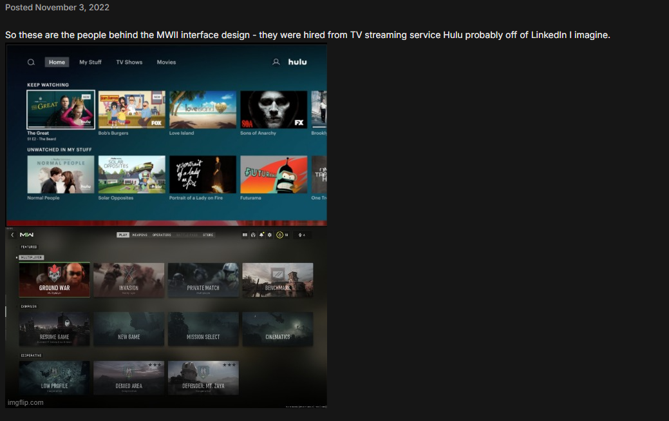The image size is (669, 421).
Task: Click the KEEP WATCHING heading
Action: tap(48, 84)
